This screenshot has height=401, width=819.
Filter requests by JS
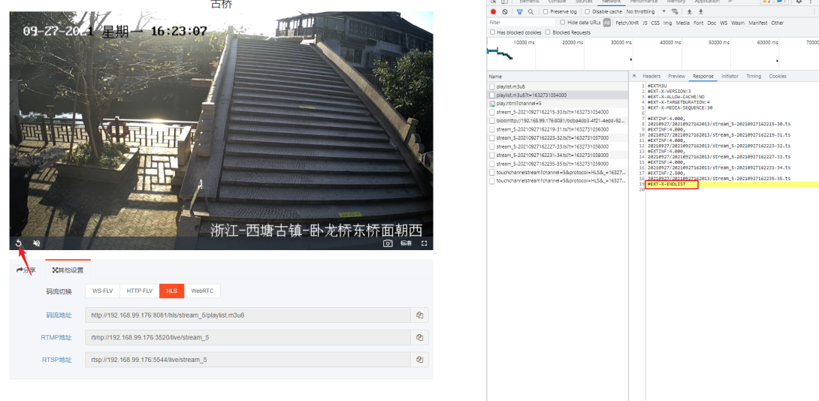(x=645, y=23)
